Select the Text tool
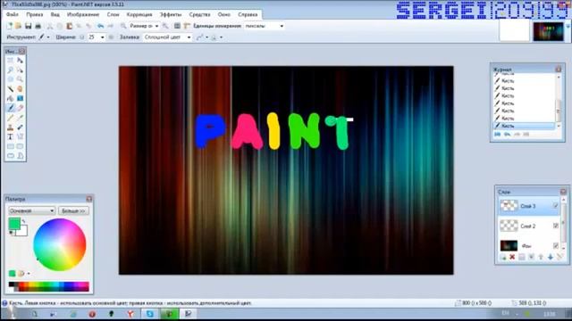This screenshot has width=572, height=321. [10, 136]
